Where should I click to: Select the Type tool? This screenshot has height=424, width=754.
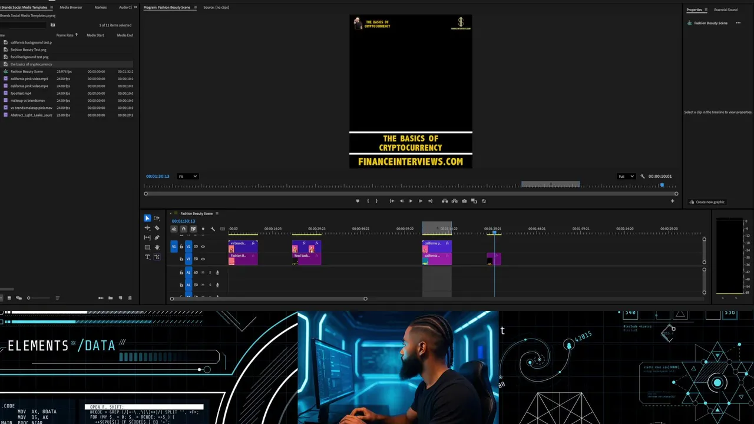147,257
